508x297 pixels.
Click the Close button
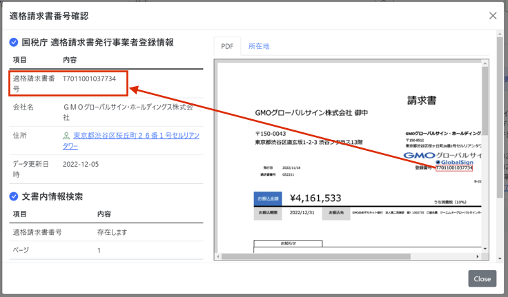[x=482, y=278]
